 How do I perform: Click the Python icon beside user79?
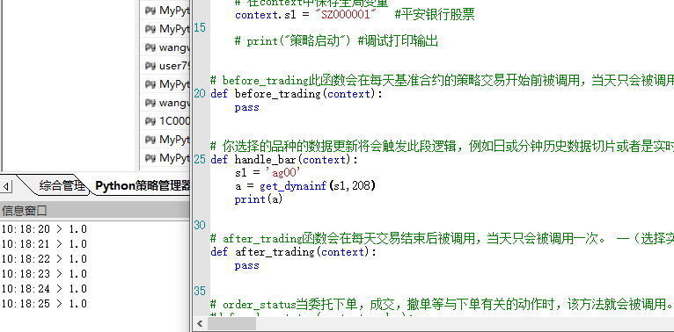150,66
